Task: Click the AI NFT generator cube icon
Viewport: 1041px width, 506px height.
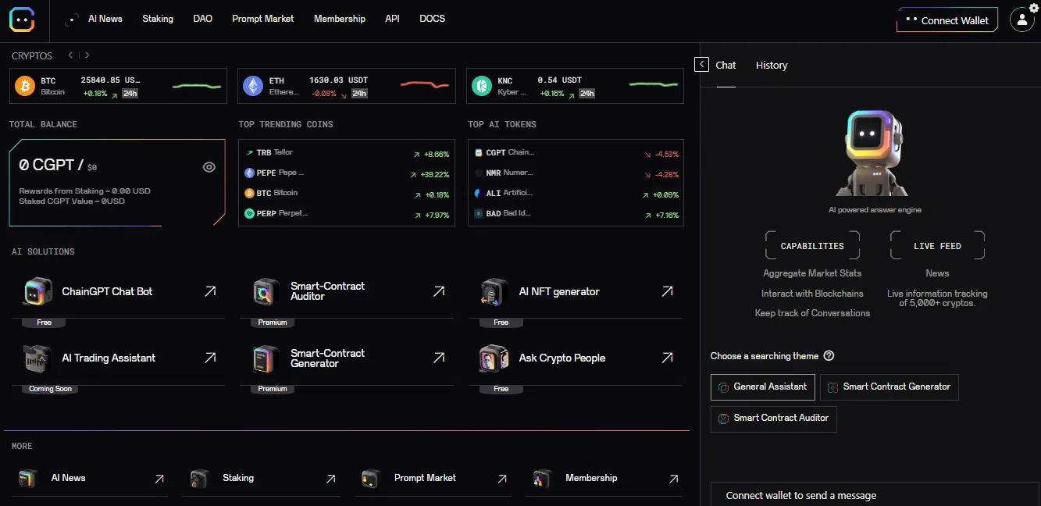Action: click(494, 292)
